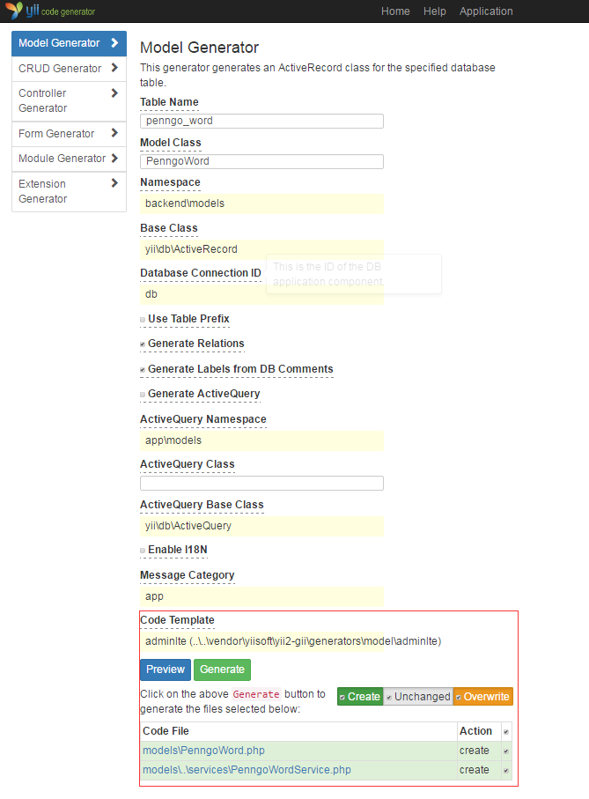Click the CRUD Generator chevron arrow
589x799 pixels.
pyautogui.click(x=114, y=68)
